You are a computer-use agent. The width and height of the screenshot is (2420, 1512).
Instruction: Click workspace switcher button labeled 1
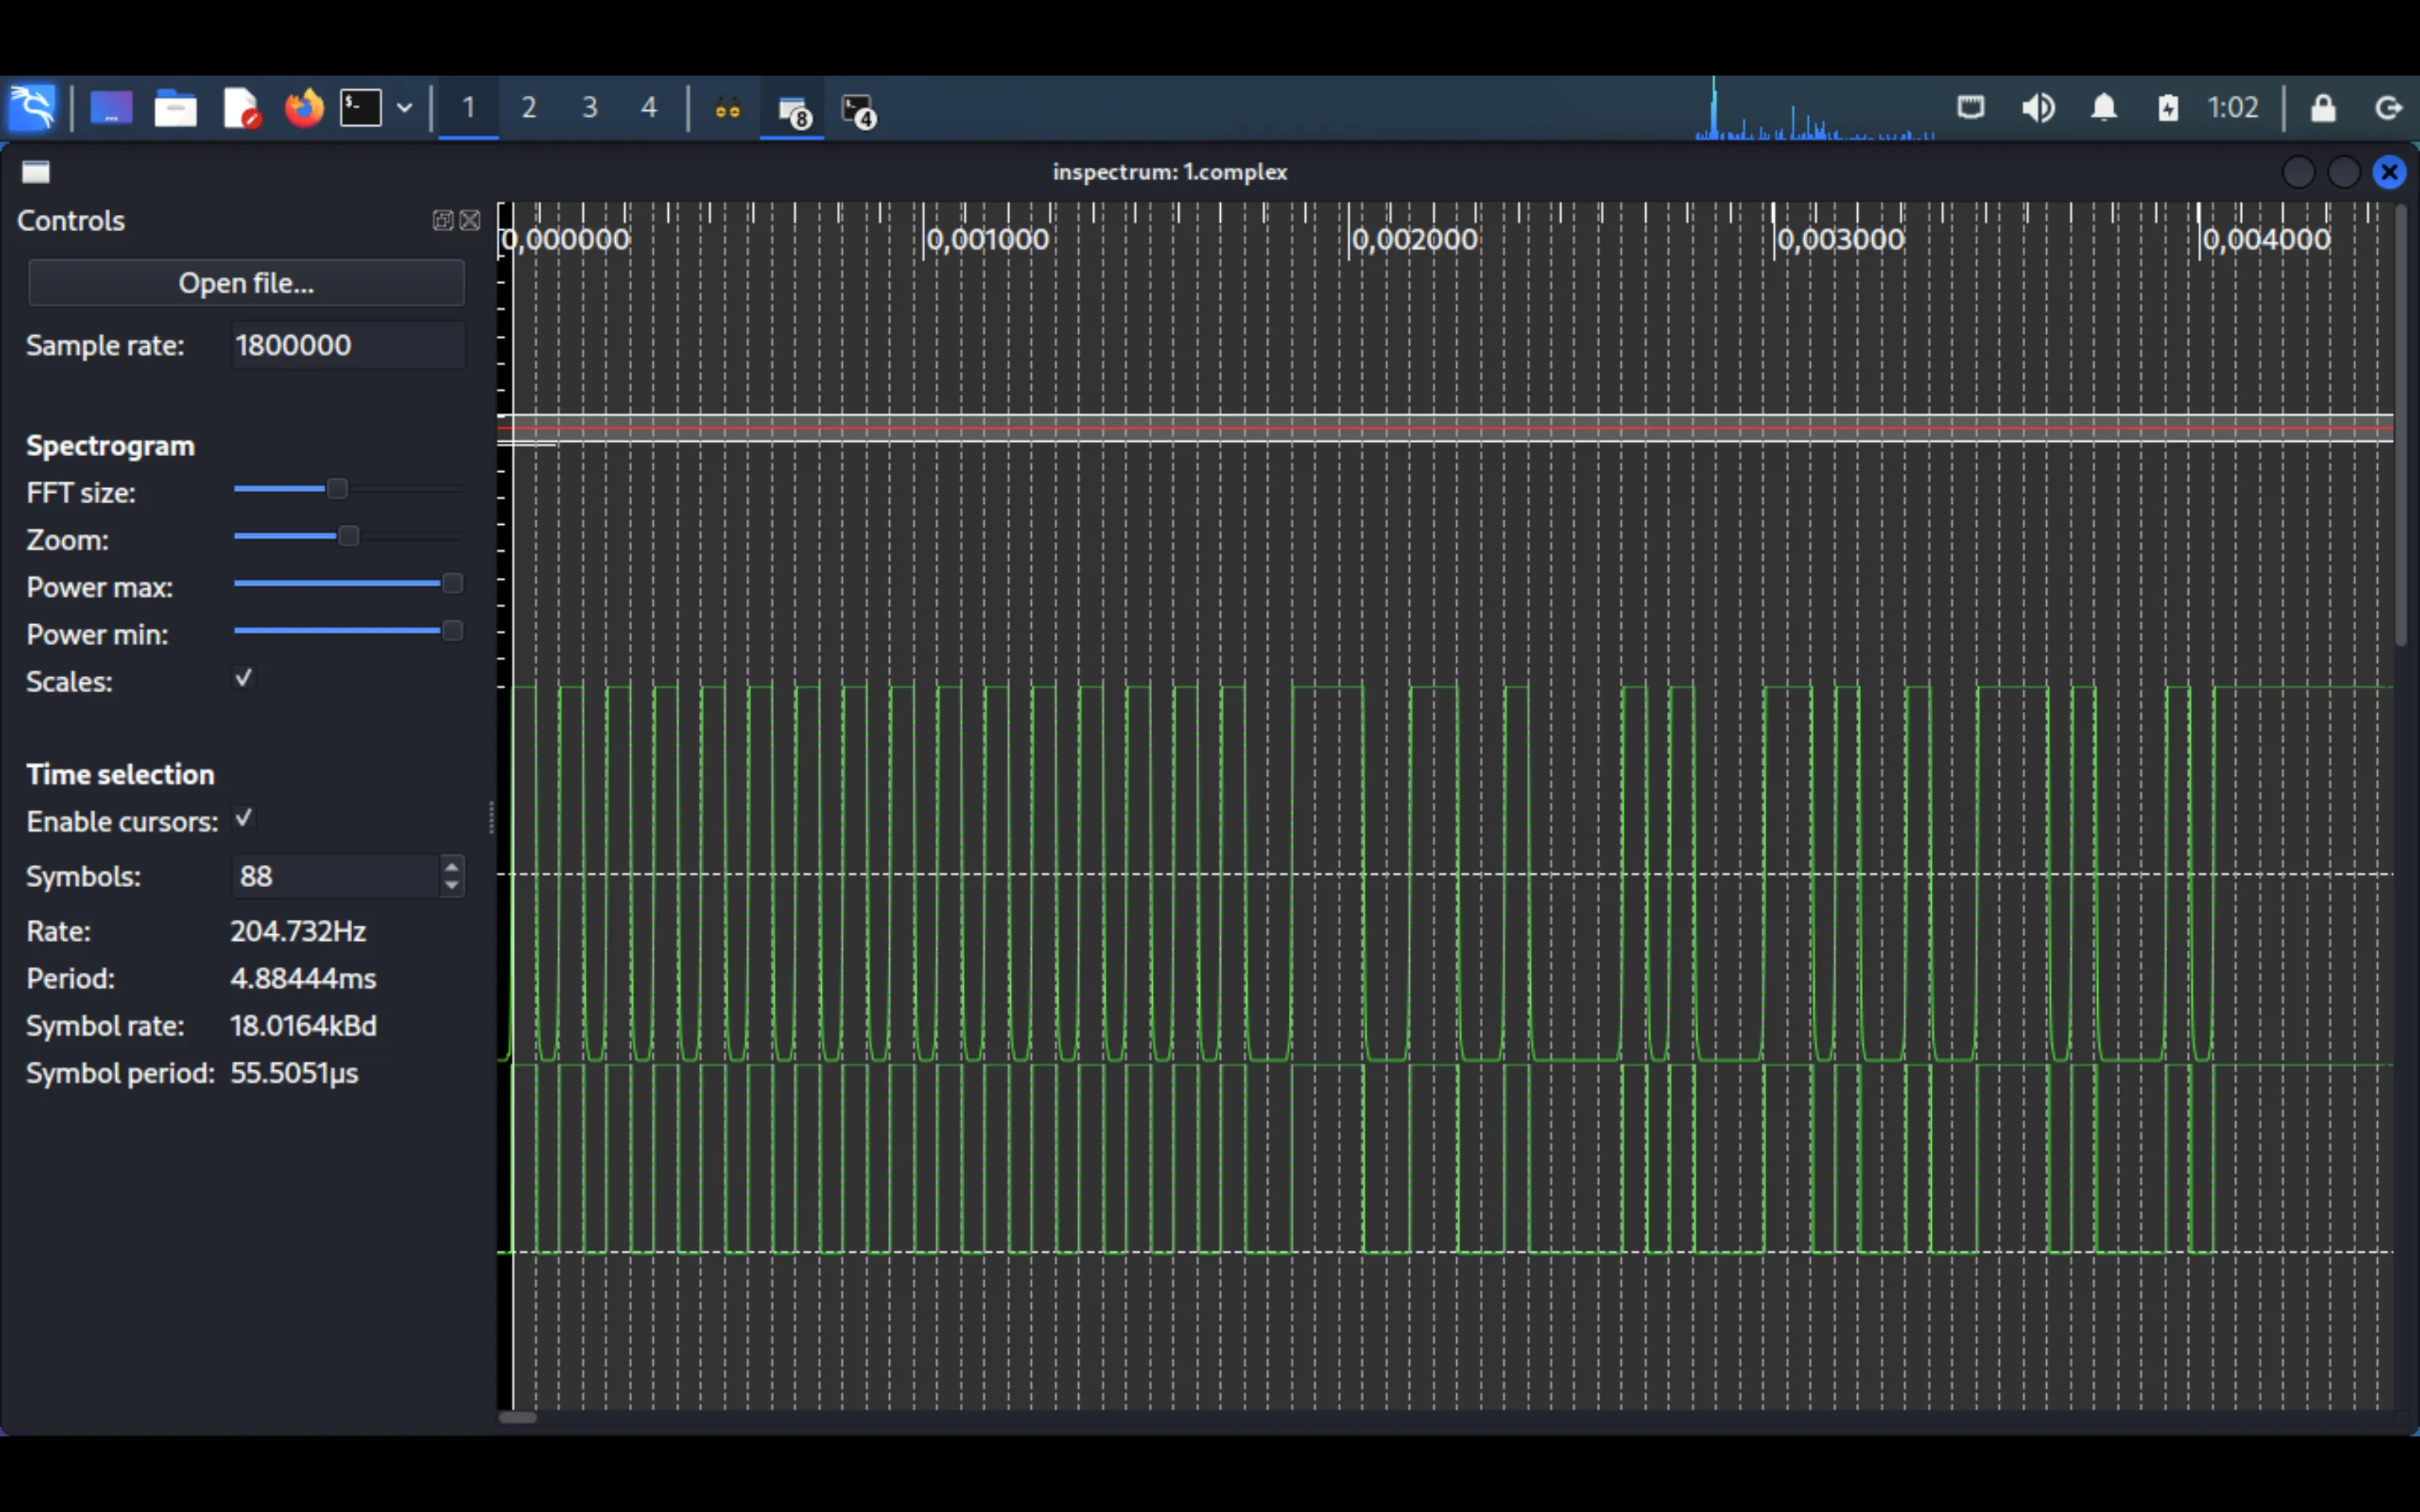[469, 108]
